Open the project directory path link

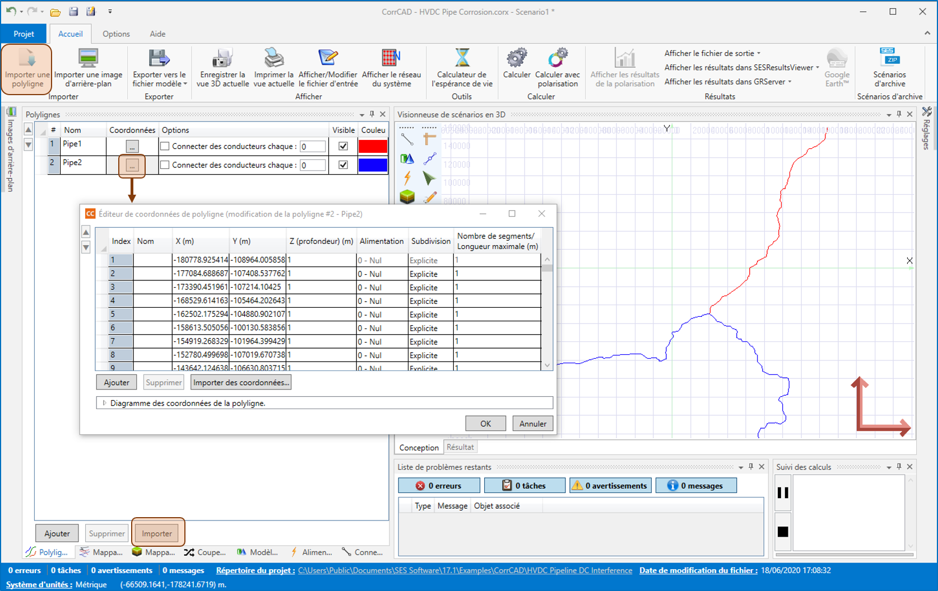(465, 570)
